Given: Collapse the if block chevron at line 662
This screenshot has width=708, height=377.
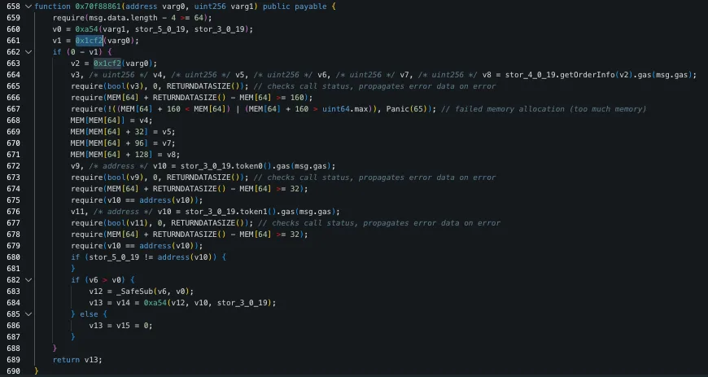Looking at the screenshot, I should 28,52.
